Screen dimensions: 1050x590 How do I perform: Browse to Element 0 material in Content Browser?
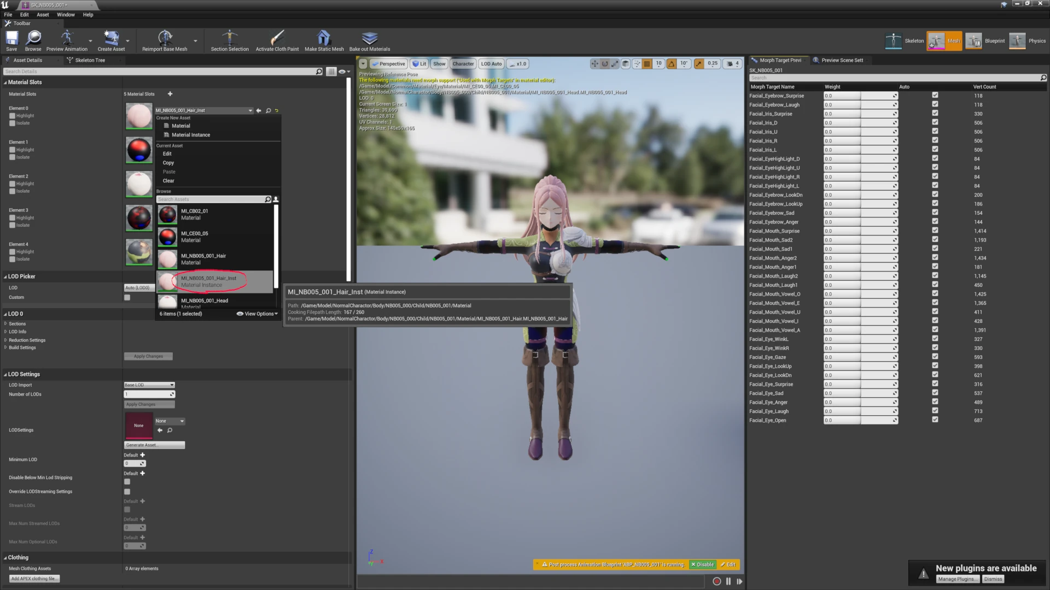click(268, 110)
